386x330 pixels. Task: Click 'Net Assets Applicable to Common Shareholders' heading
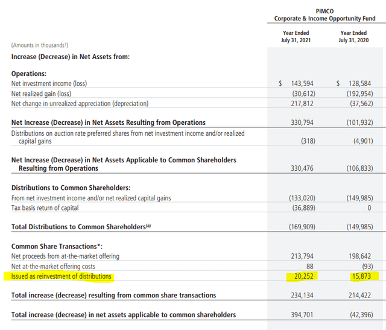pyautogui.click(x=124, y=164)
